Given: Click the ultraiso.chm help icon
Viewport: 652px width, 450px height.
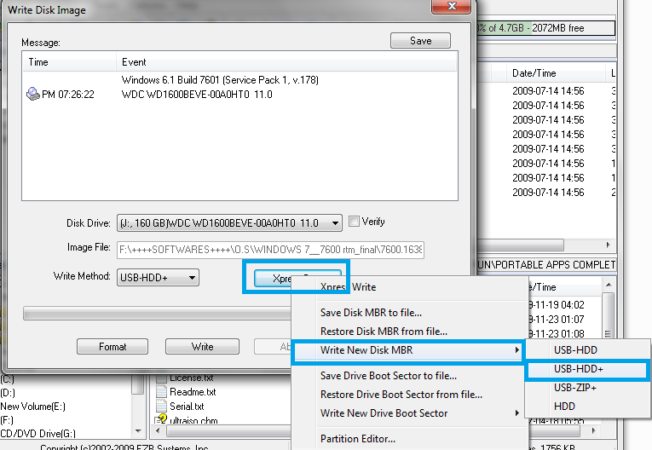Looking at the screenshot, I should 160,419.
